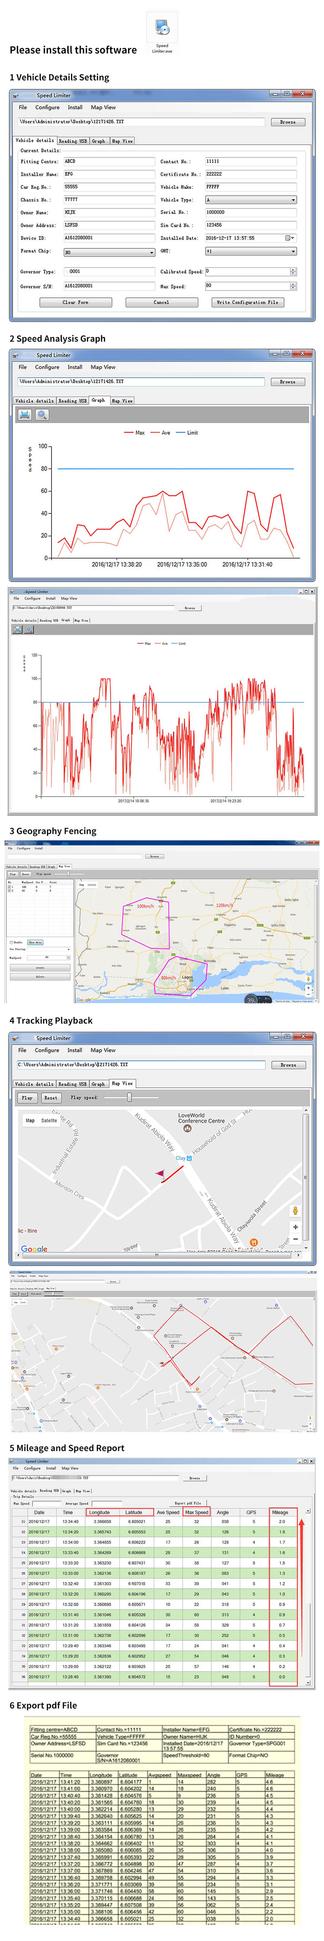Click the Chassis No. input field
The height and width of the screenshot is (1941, 324).
pos(109,200)
